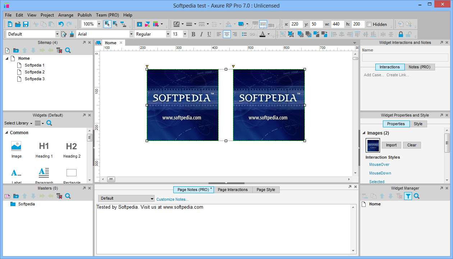The width and height of the screenshot is (453, 259).
Task: Toggle the Hidden checkbox
Action: pos(369,24)
